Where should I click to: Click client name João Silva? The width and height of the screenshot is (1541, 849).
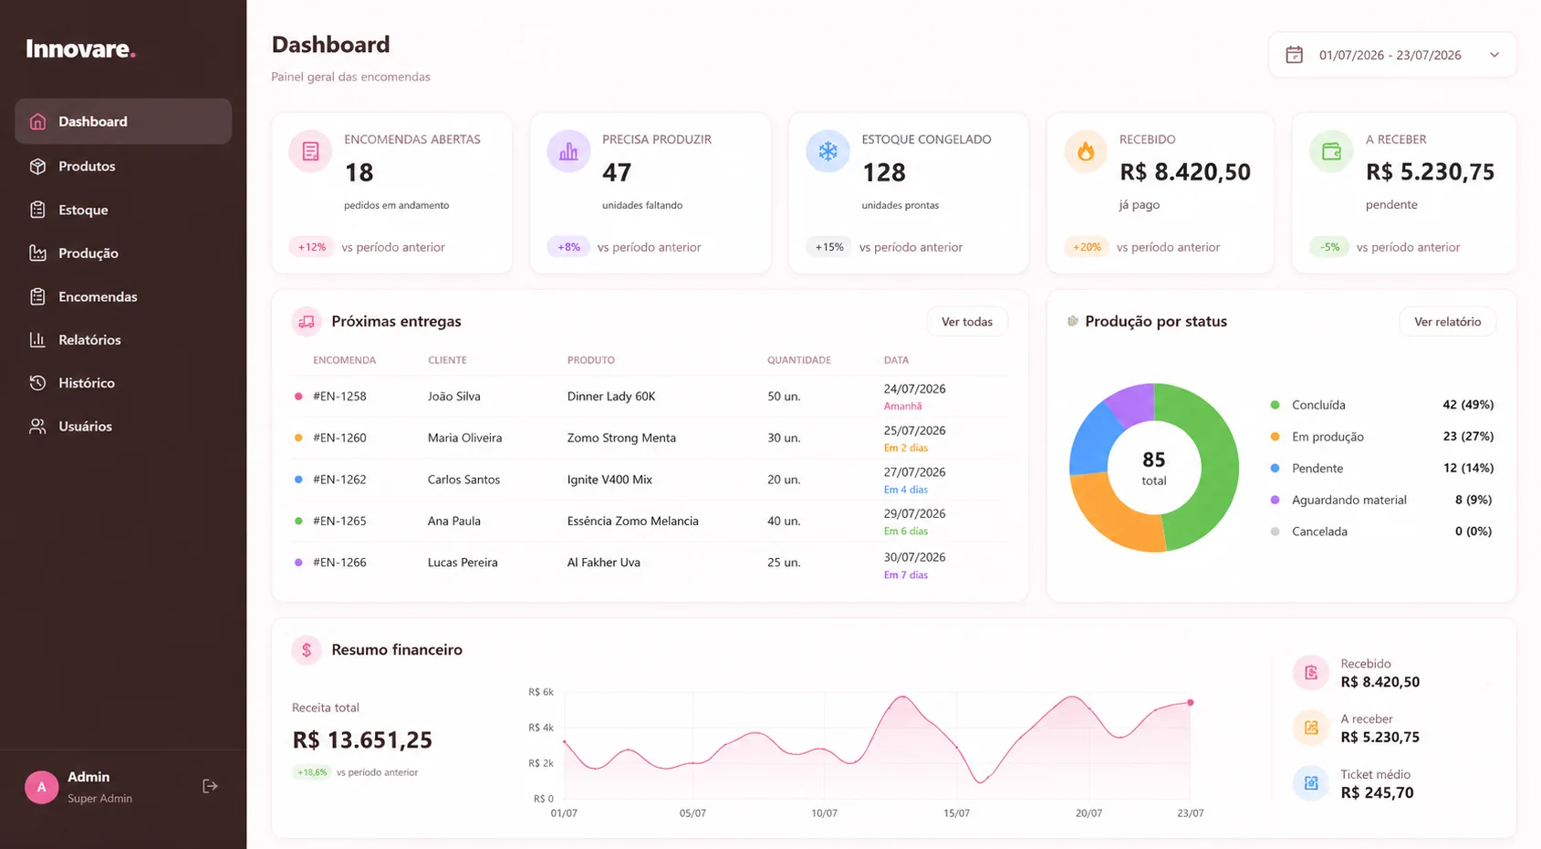454,397
